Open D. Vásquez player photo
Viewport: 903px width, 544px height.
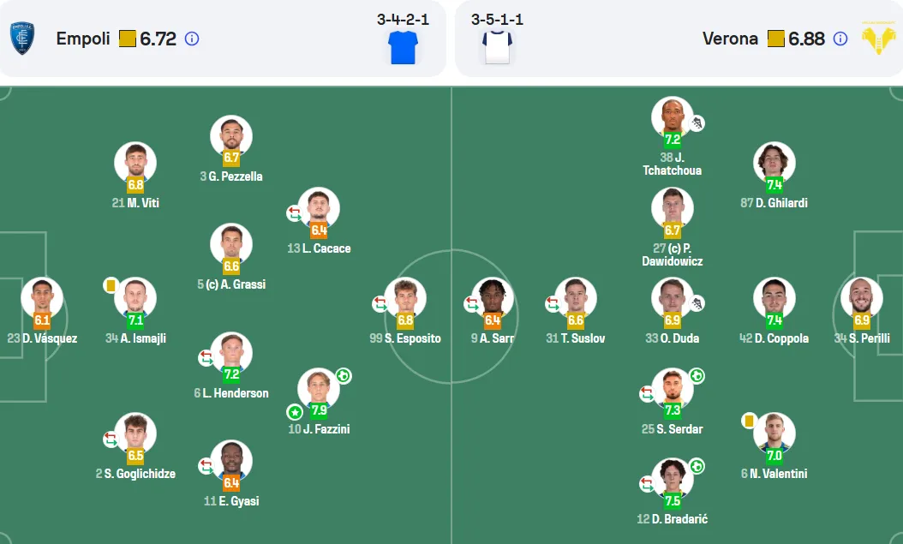pos(42,297)
